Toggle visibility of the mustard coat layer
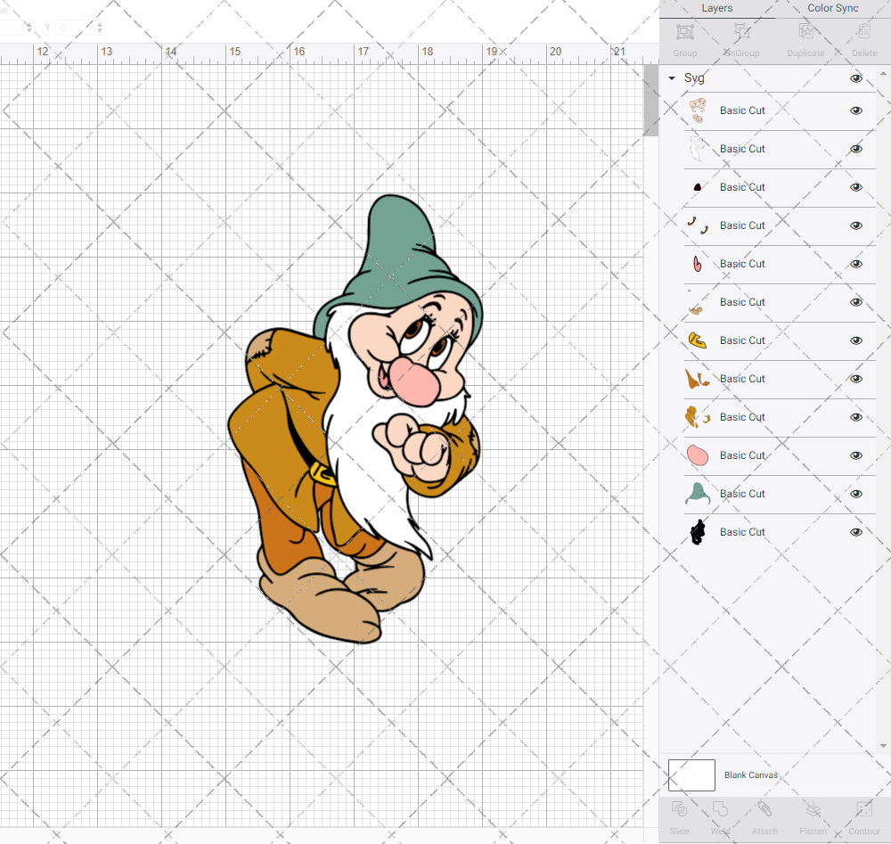This screenshot has width=891, height=844. click(855, 417)
